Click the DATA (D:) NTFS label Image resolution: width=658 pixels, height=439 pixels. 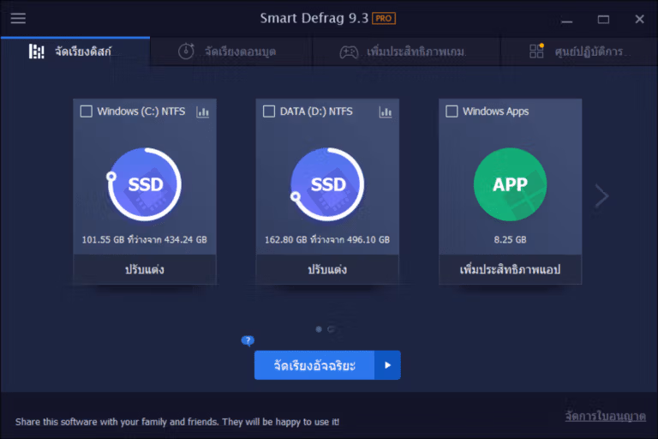pyautogui.click(x=316, y=111)
